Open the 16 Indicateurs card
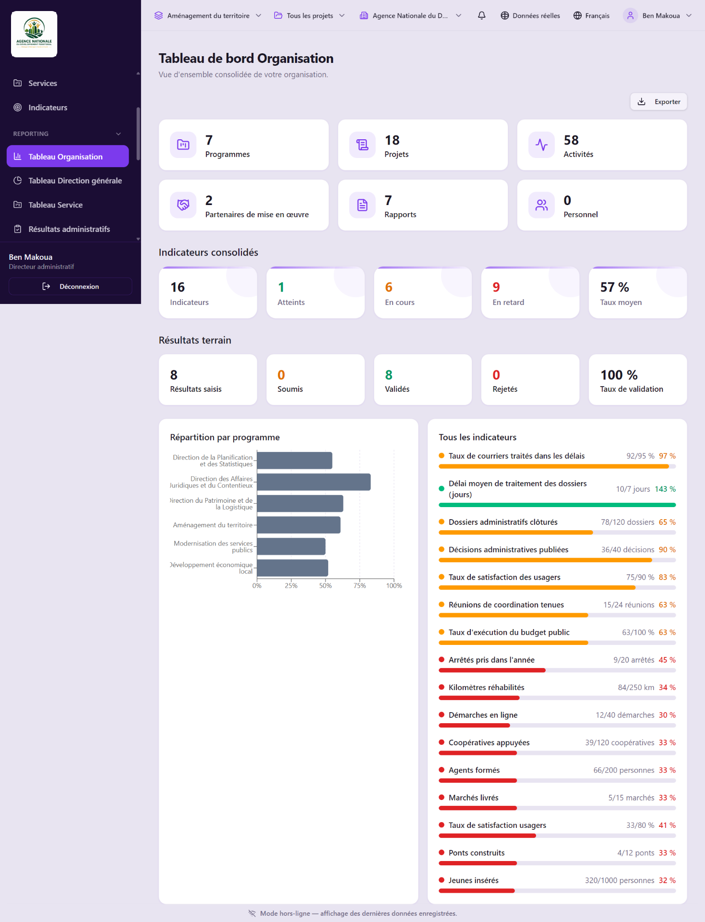This screenshot has width=705, height=922. (208, 292)
